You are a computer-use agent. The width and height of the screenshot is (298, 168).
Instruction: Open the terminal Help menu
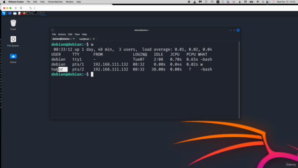pos(84,35)
